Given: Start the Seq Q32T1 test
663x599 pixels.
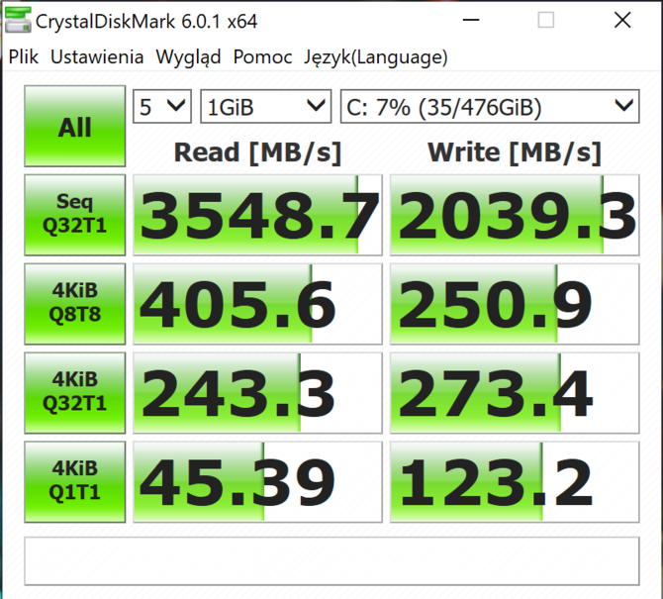Looking at the screenshot, I should 75,215.
